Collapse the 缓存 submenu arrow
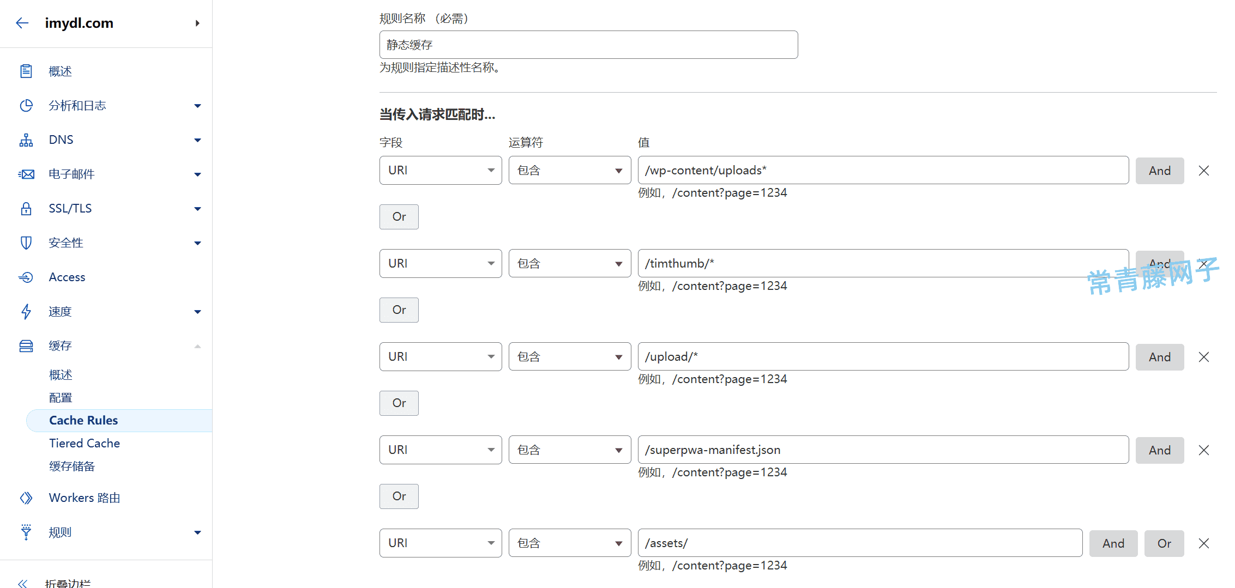The image size is (1235, 588). coord(197,346)
